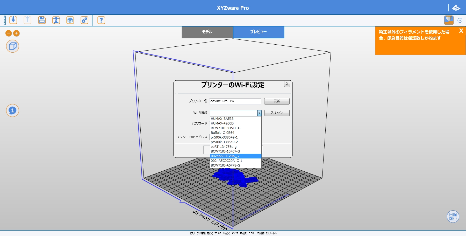Dismiss the orange filament warning notification
This screenshot has width=466, height=236.
461,31
